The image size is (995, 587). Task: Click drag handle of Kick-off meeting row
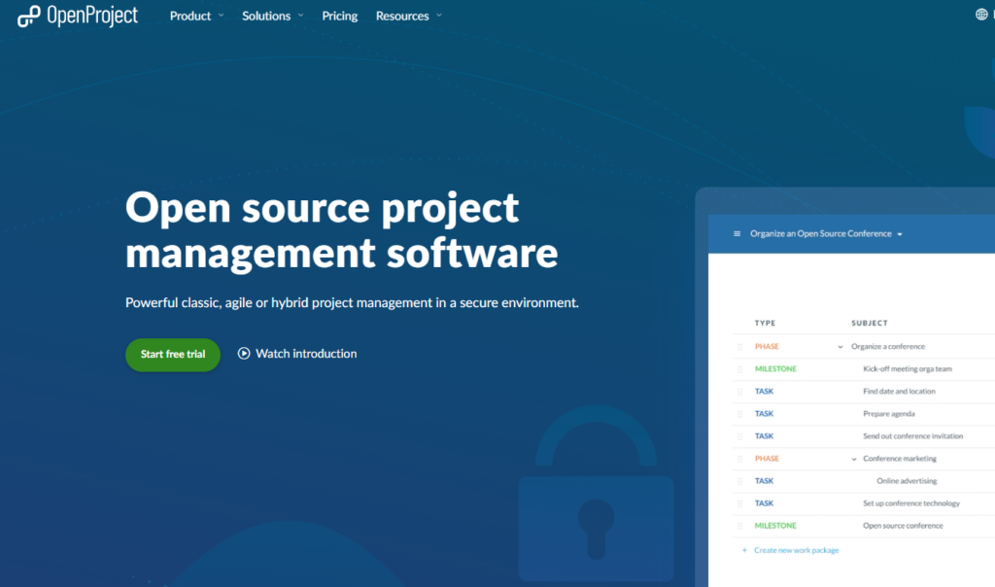(739, 369)
